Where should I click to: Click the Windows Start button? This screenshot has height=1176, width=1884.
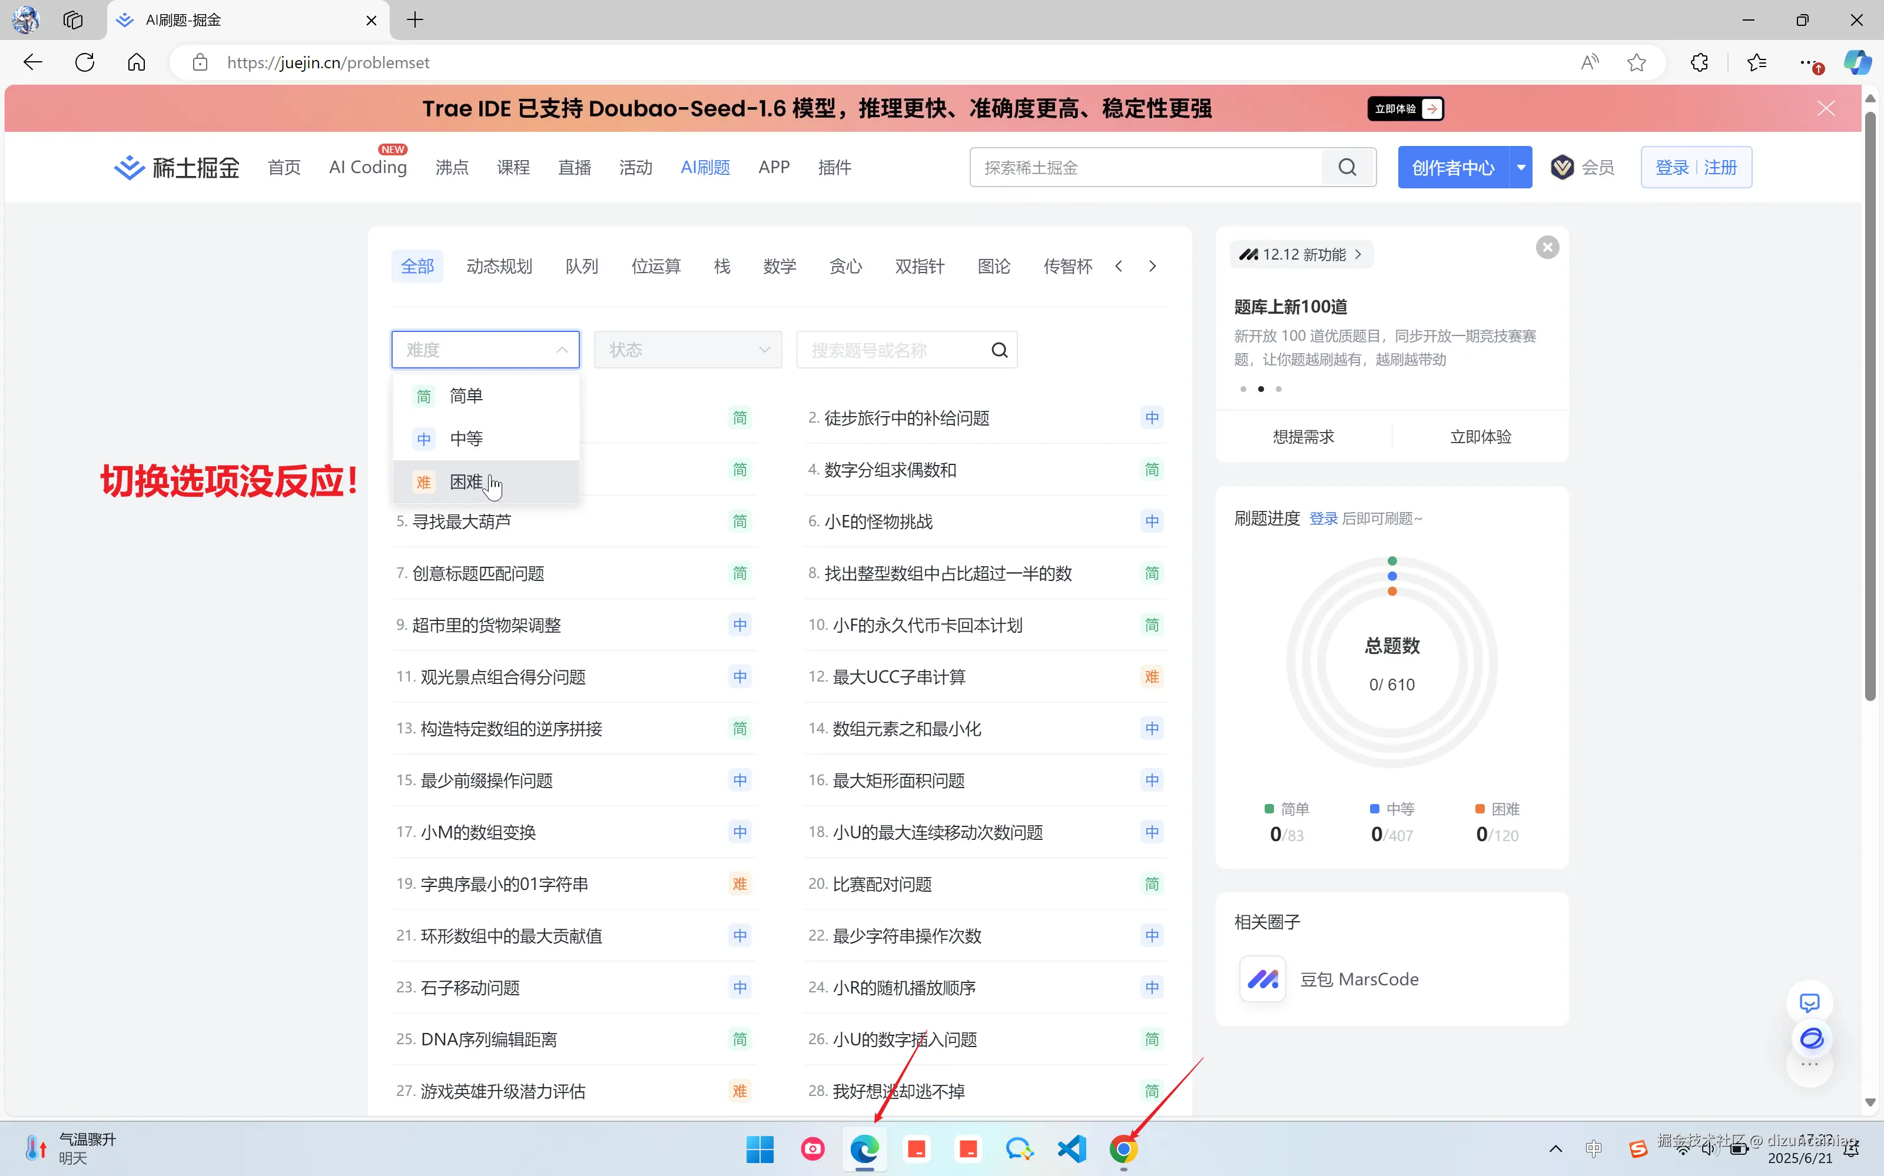click(760, 1149)
